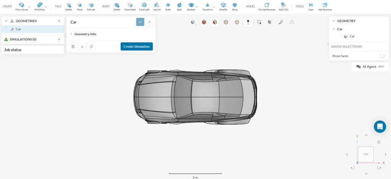Delete the Car geometry with trash icon
This screenshot has width=391, height=179.
pos(73,46)
